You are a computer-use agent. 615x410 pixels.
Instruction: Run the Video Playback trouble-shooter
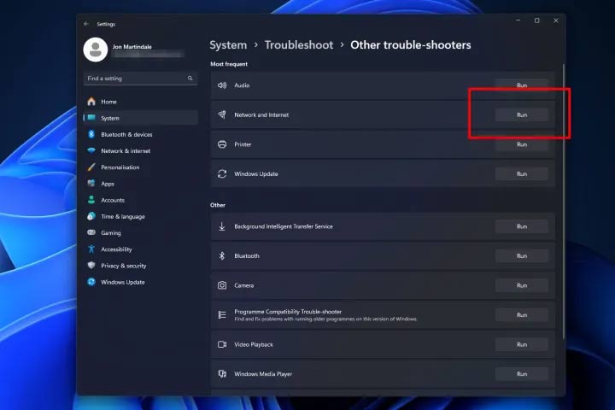point(521,344)
